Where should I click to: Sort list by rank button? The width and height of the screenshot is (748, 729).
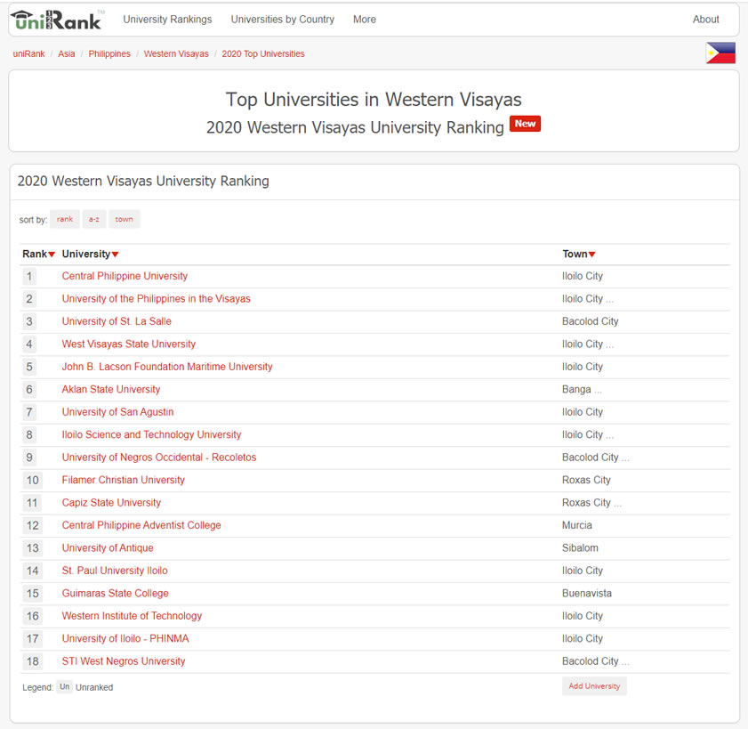tap(65, 219)
